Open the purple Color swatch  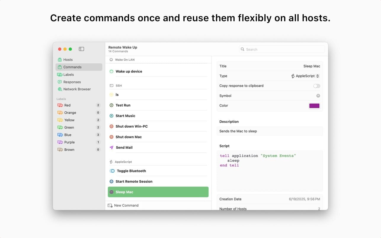click(314, 106)
